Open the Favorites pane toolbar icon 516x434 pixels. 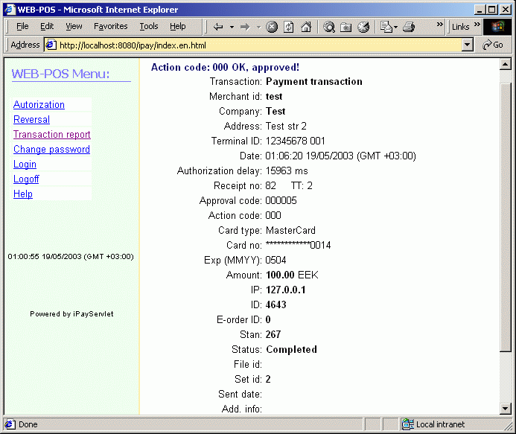pyautogui.click(x=346, y=27)
